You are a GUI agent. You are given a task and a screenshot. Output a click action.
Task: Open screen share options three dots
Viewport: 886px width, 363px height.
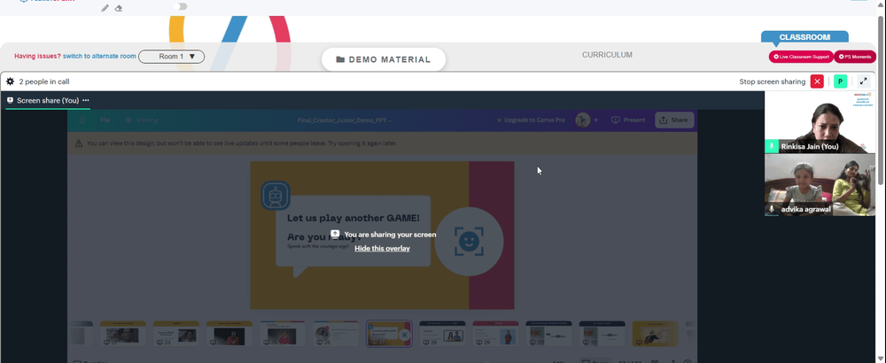point(86,100)
